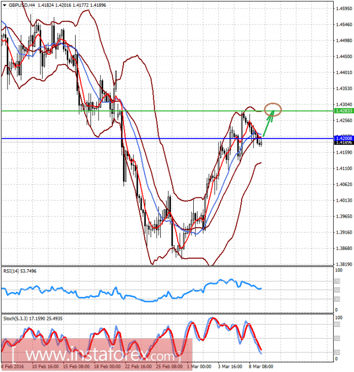Click the 8 Mar 08:00 time axis label
The image size is (354, 372).
(x=261, y=366)
